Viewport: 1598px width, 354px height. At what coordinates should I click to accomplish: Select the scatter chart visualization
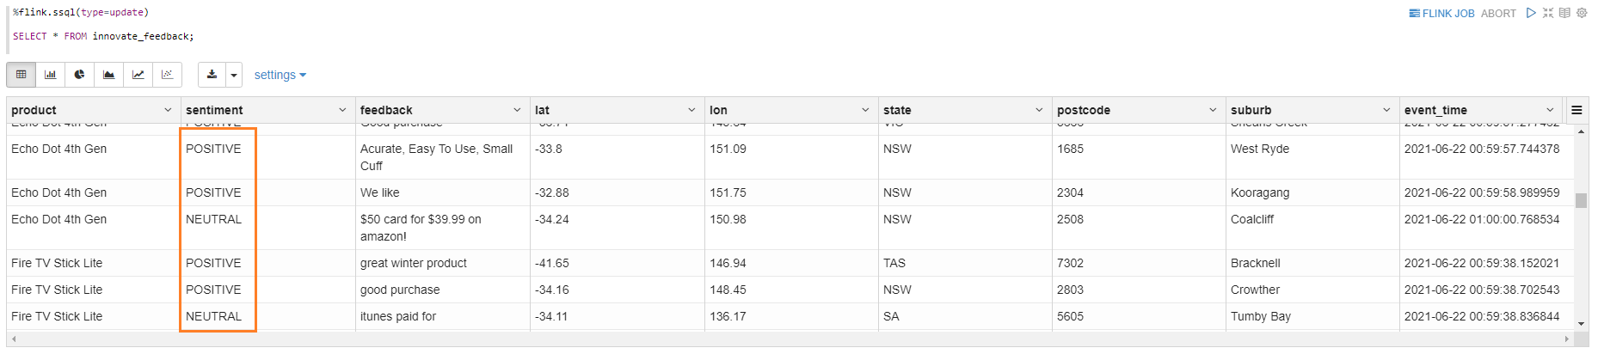point(168,75)
